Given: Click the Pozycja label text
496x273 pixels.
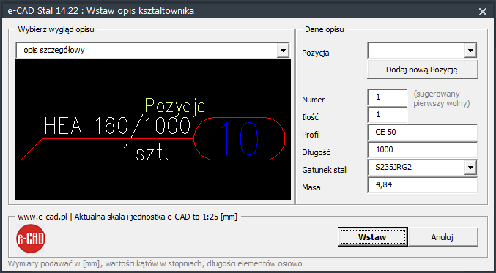Looking at the screenshot, I should click(x=315, y=53).
